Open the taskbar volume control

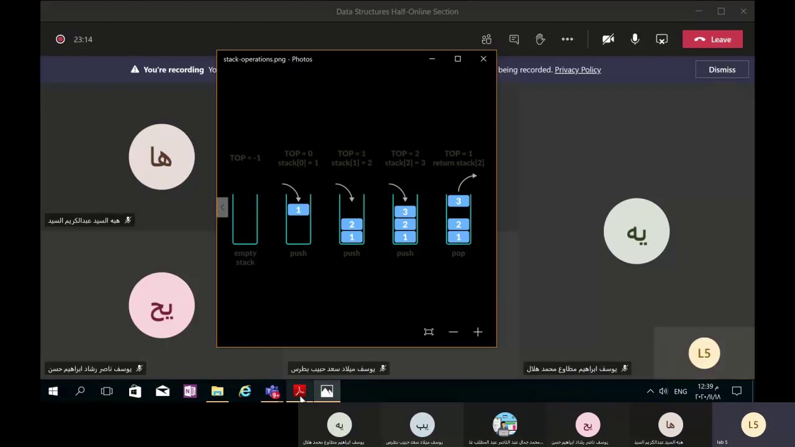[x=663, y=391]
